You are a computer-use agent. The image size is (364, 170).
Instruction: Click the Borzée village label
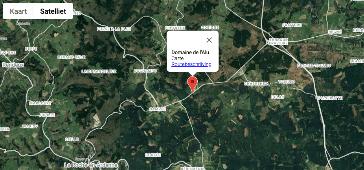coord(153,155)
